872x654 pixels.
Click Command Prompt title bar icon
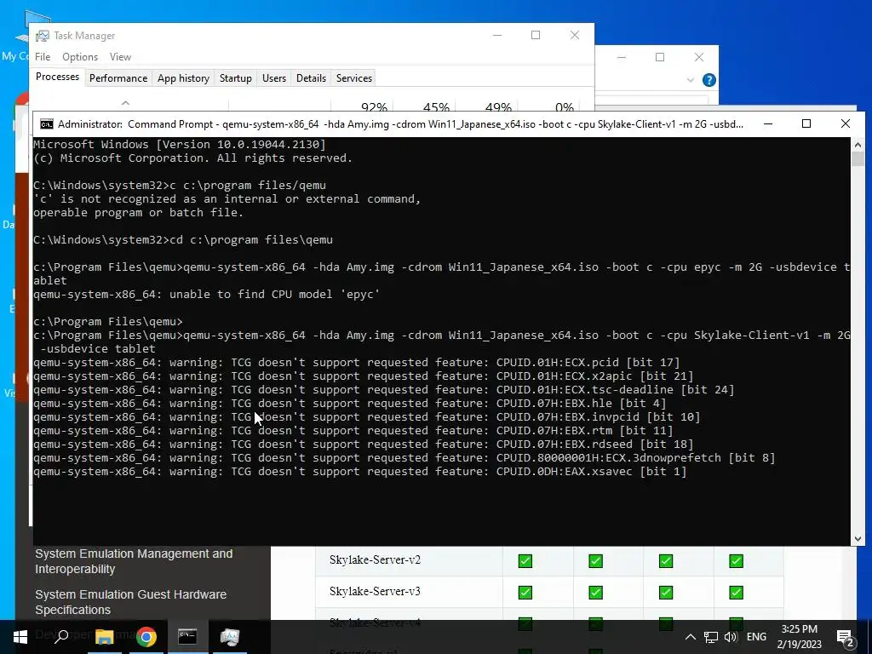click(47, 124)
